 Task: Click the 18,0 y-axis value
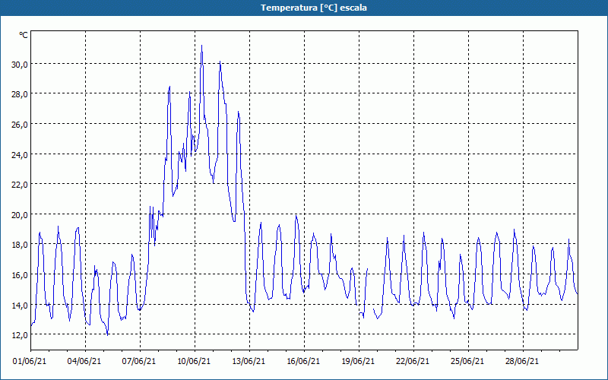tap(20, 245)
